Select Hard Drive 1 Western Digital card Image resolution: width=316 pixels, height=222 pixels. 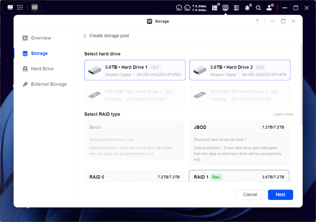135,70
